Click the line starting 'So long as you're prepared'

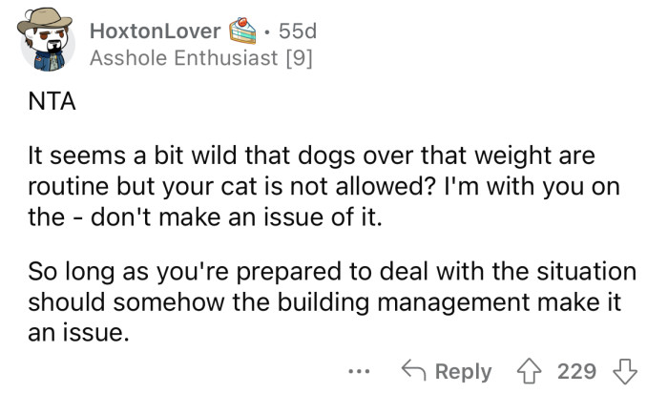pyautogui.click(x=332, y=271)
